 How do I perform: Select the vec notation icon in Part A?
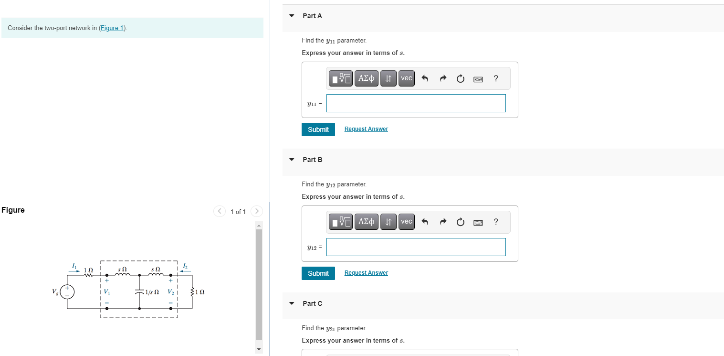click(406, 78)
